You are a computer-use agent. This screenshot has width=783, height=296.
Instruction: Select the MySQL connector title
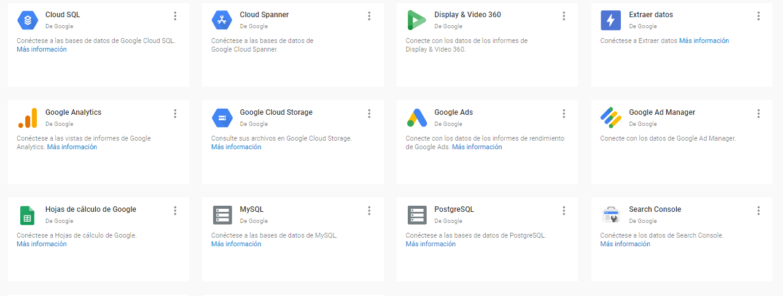(252, 209)
